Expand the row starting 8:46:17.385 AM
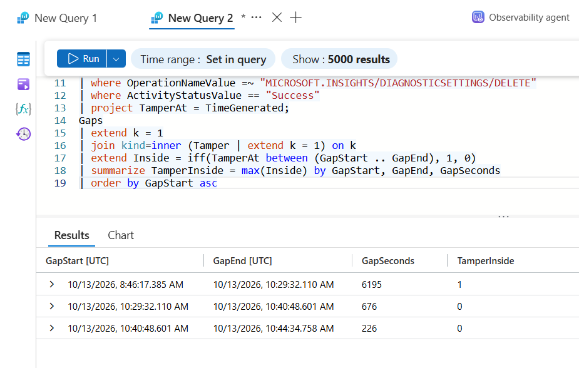Viewport: 579px width, 368px height. (52, 284)
